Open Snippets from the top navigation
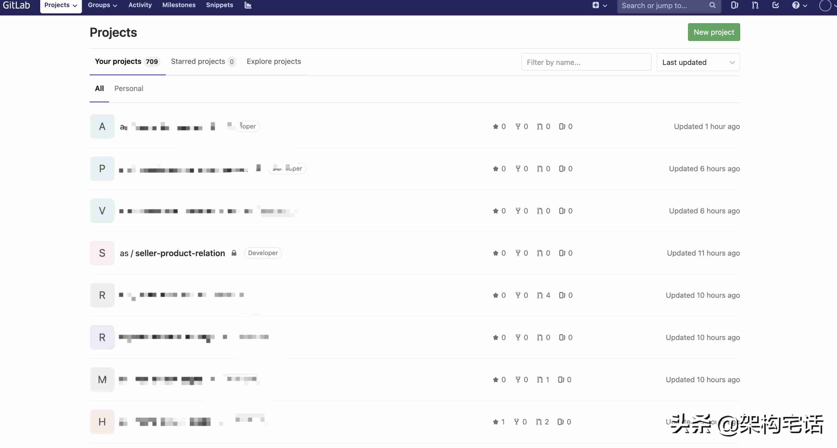The height and width of the screenshot is (448, 837). (x=219, y=5)
